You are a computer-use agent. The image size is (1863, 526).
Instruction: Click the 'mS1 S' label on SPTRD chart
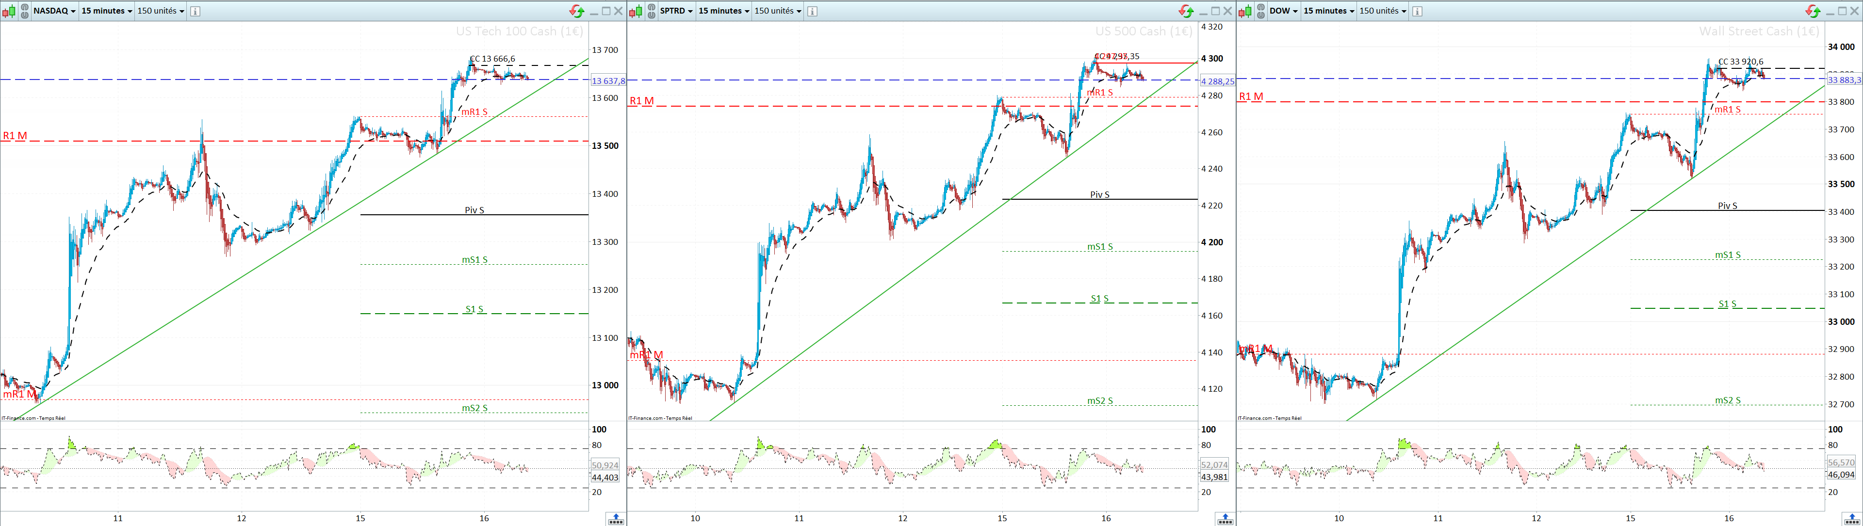[x=1099, y=247]
